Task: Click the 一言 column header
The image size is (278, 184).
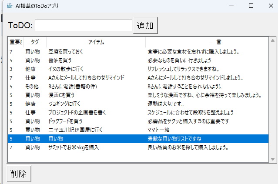Action: (216, 42)
